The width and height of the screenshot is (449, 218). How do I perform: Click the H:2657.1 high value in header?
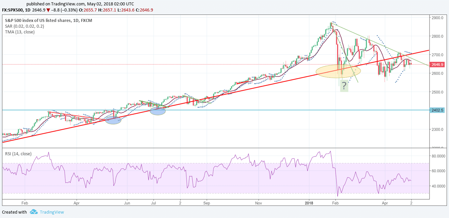(x=107, y=10)
